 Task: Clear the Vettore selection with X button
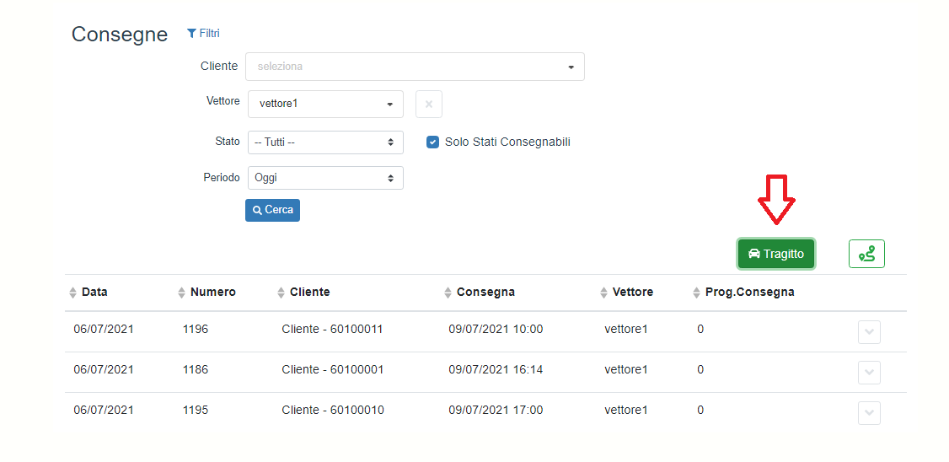[429, 105]
